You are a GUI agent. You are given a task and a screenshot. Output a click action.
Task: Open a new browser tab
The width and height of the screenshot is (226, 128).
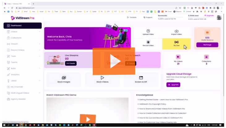[33, 4]
